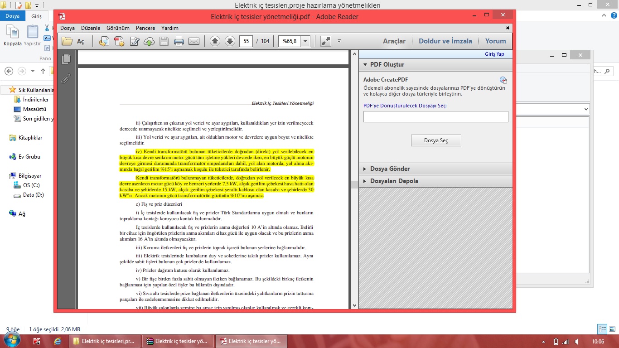619x348 pixels.
Task: Open the zoom percentage dropdown arrow
Action: [305, 41]
